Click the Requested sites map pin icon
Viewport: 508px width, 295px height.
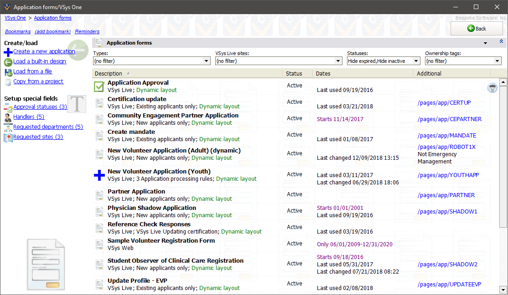9,136
